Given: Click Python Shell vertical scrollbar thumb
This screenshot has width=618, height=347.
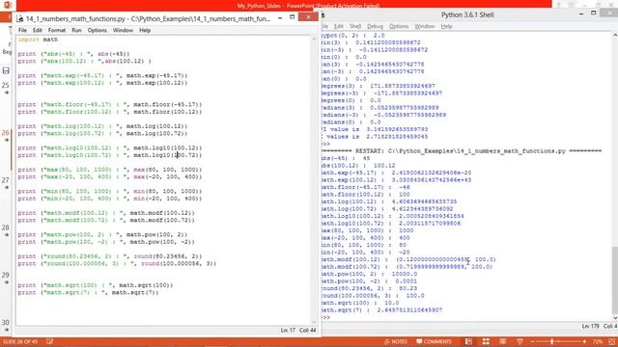Looking at the screenshot, I should [615, 280].
